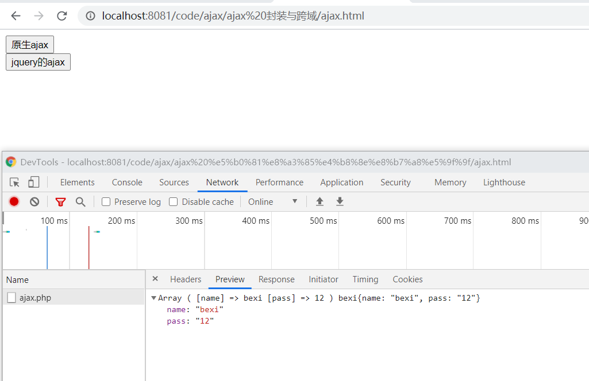Switch to the Response tab
589x381 pixels.
click(276, 279)
